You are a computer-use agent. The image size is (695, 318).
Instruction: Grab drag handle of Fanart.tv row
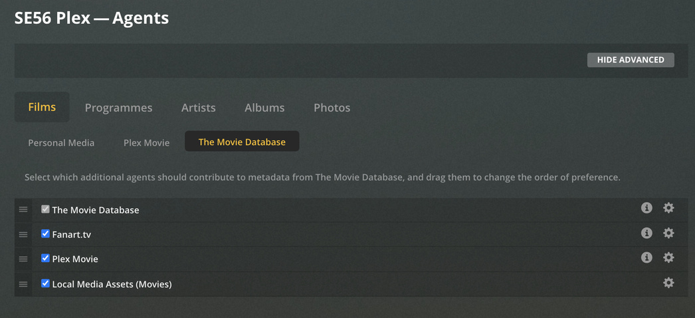[23, 234]
